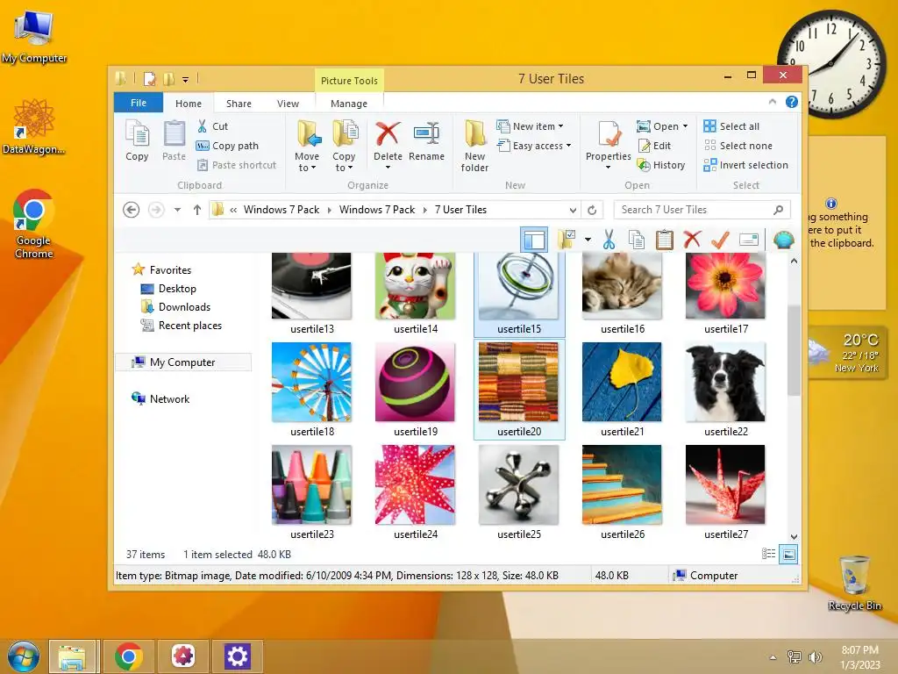Open Recycle Bin on the desktop

pos(854,582)
